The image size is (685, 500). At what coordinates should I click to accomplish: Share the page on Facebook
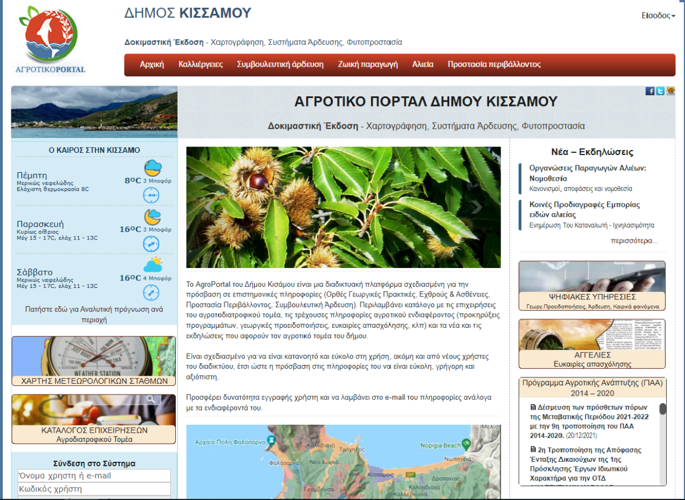click(x=650, y=90)
